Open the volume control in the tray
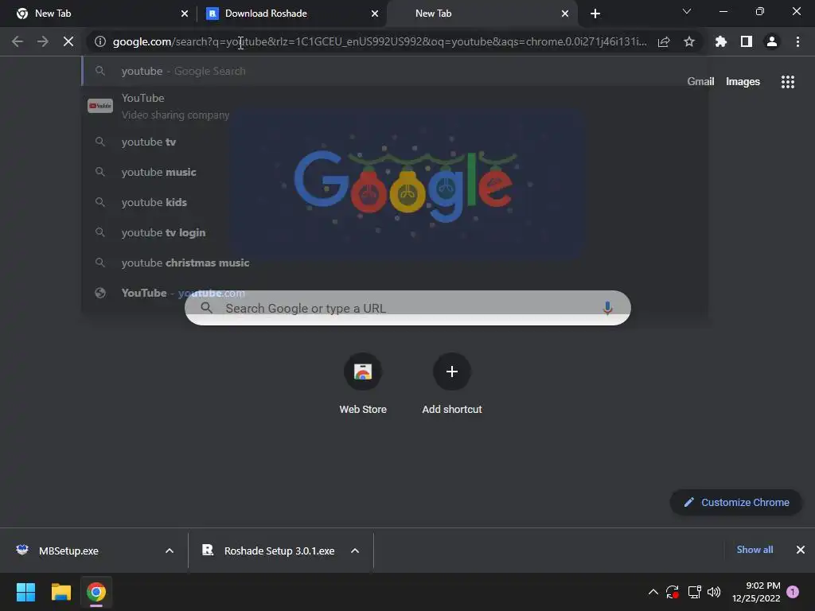The height and width of the screenshot is (611, 815). click(714, 592)
